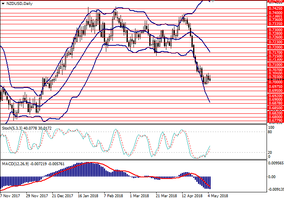Click the Stochastic scale value 20

click(270, 152)
